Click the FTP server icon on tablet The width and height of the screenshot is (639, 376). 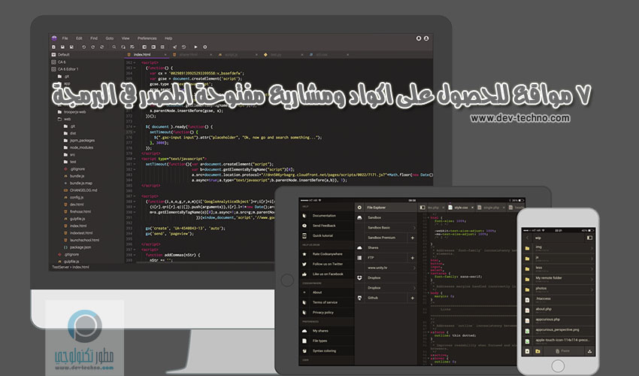[x=359, y=258]
